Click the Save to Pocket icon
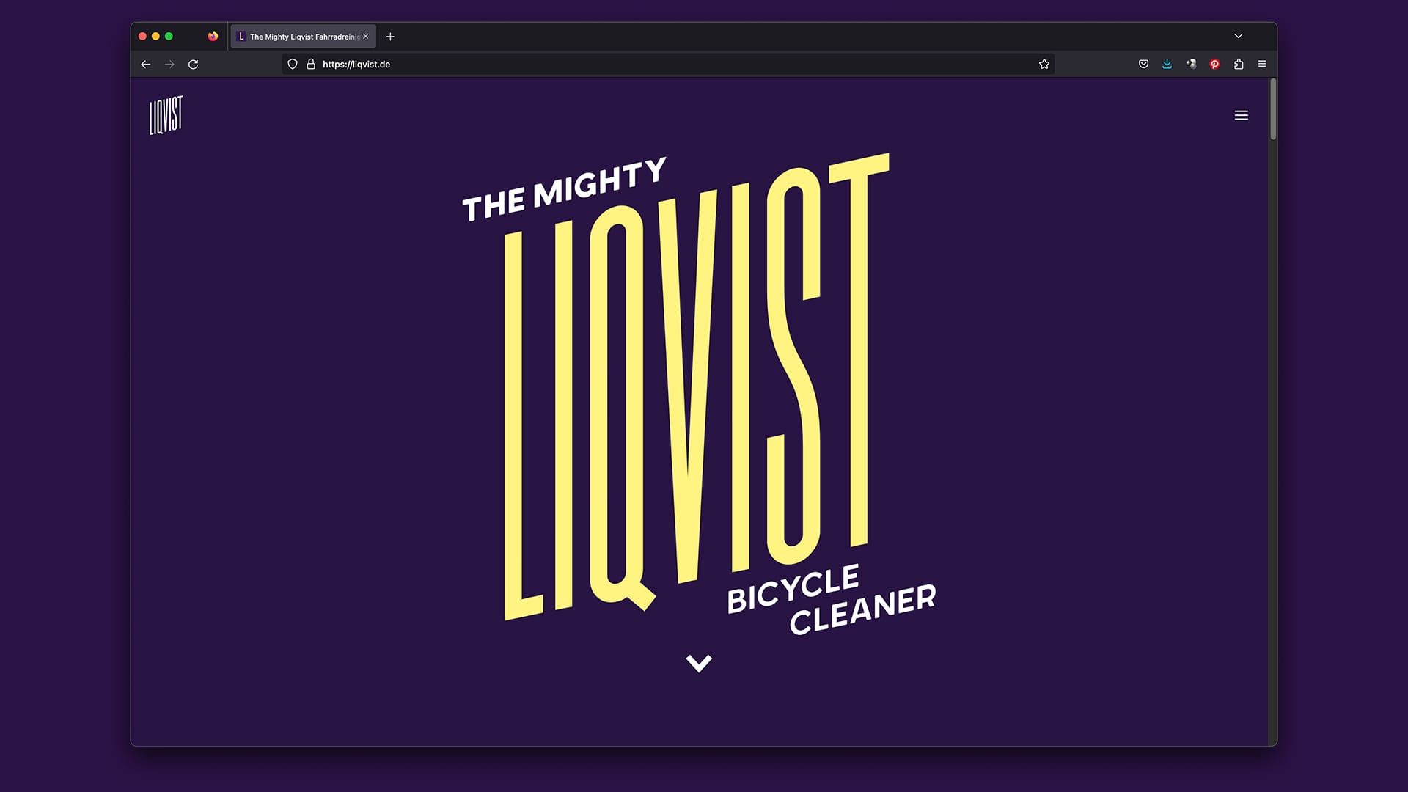Viewport: 1408px width, 792px height. tap(1143, 65)
